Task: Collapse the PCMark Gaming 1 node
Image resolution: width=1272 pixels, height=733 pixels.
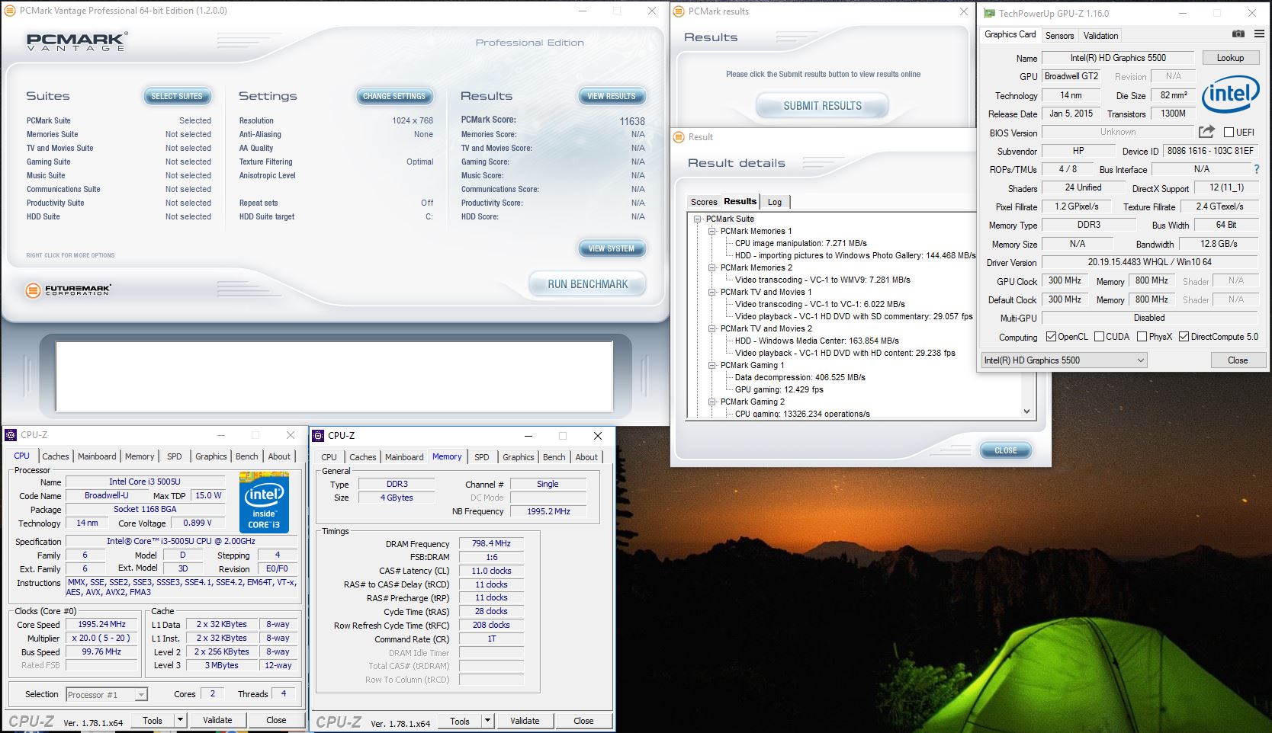Action: click(711, 365)
